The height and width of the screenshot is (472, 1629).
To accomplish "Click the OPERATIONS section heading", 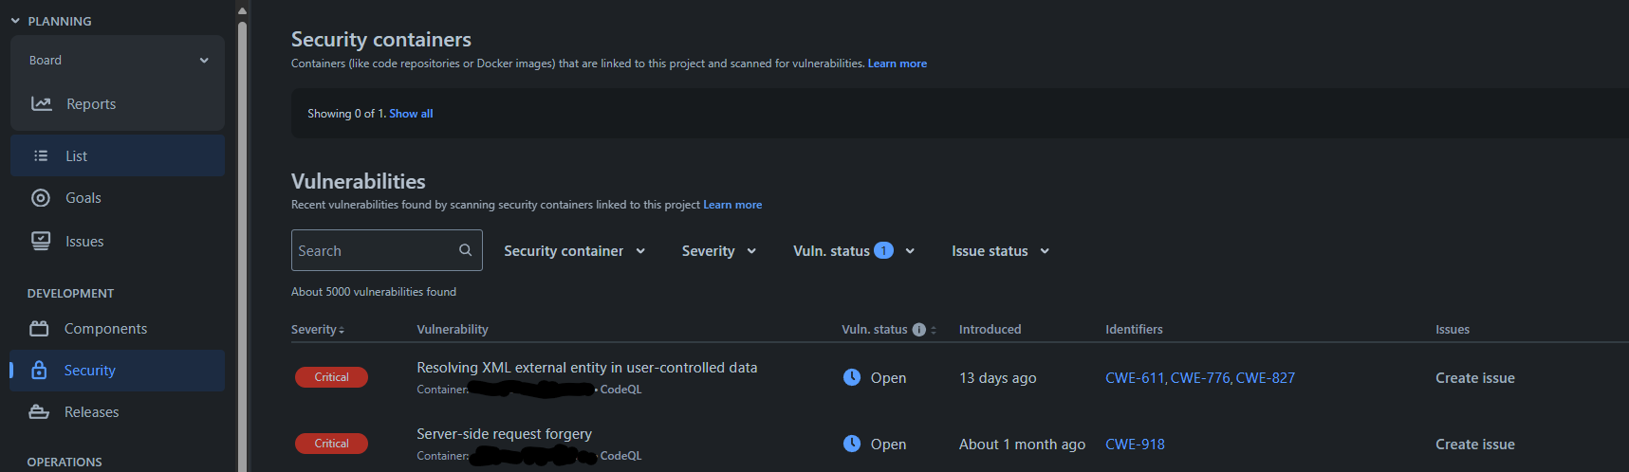I will [x=65, y=463].
